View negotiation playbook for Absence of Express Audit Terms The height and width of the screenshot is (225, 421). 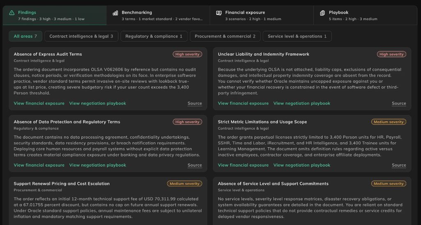pos(98,103)
